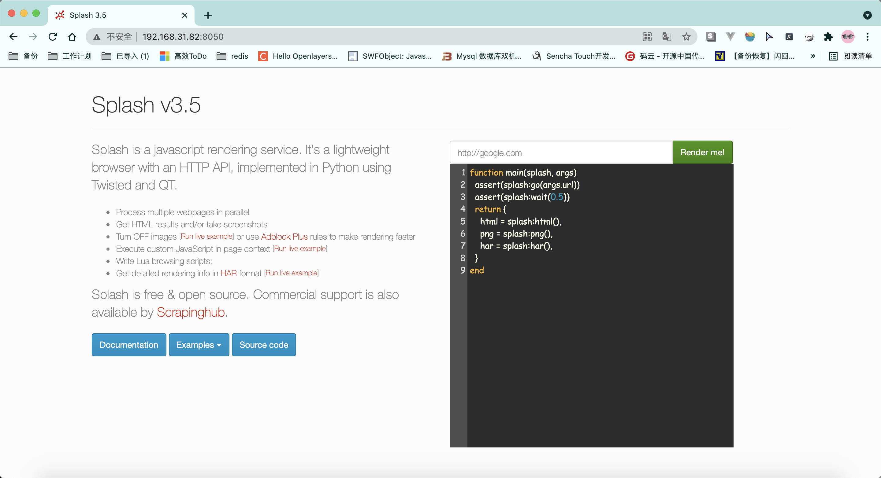This screenshot has width=881, height=478.
Task: Open the Extensions puzzle-piece menu
Action: (828, 37)
